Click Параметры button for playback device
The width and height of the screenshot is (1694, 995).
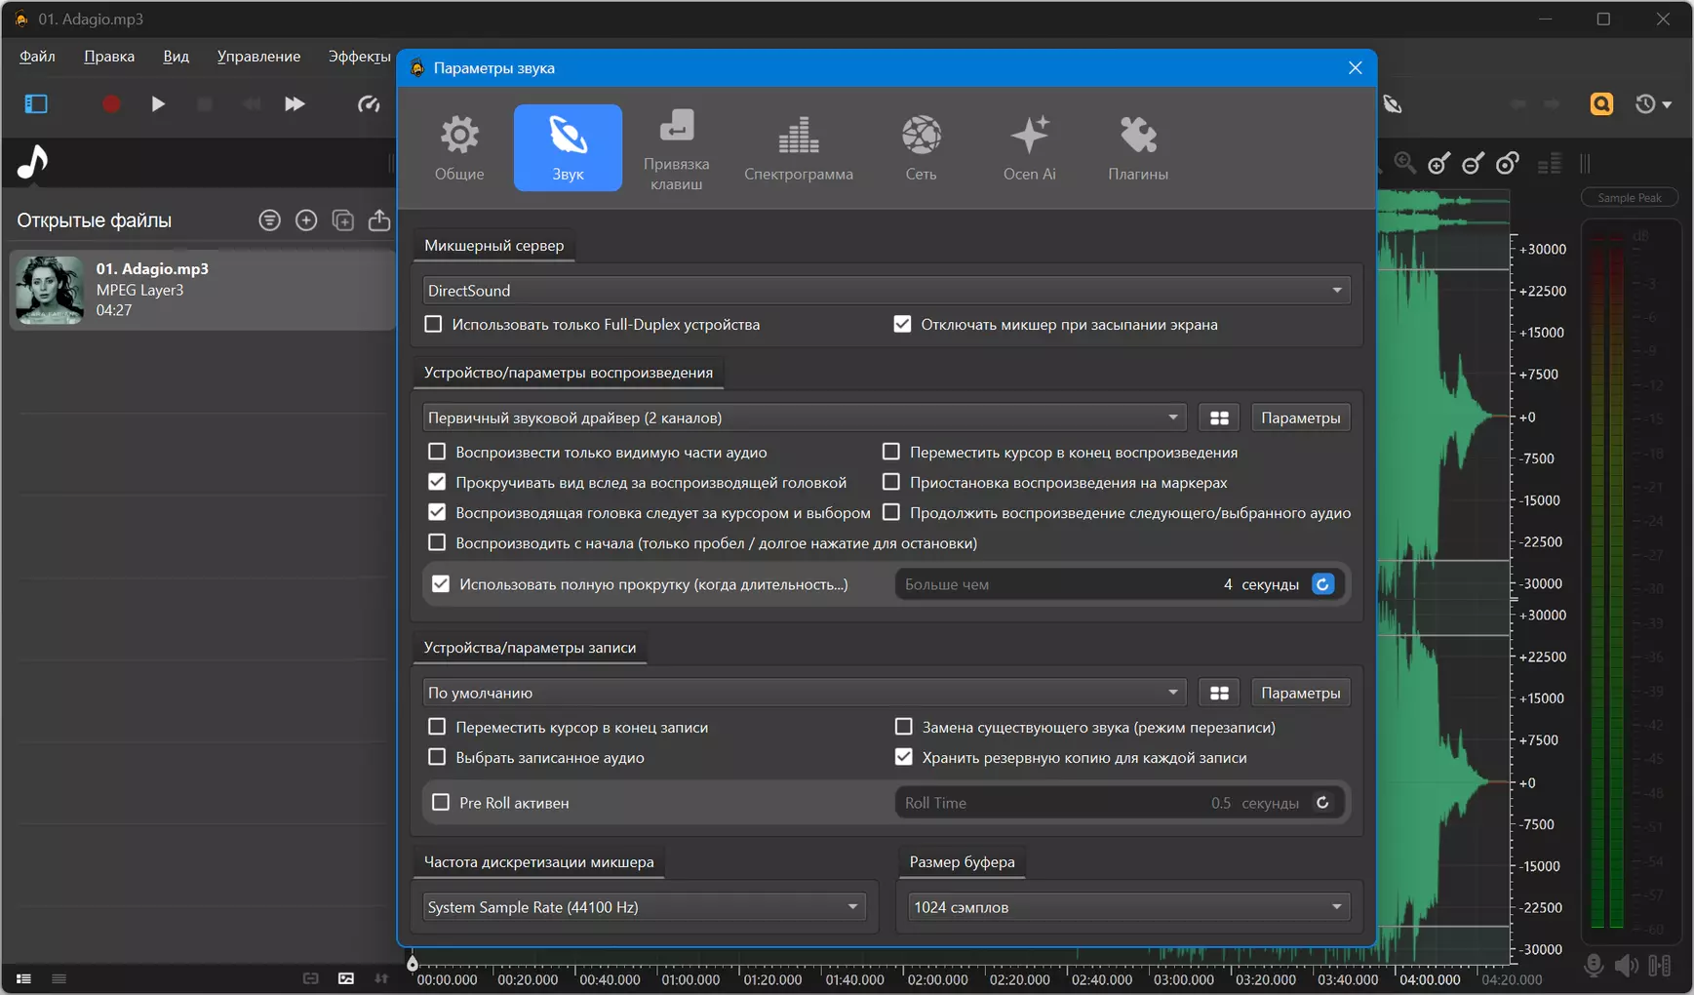point(1300,418)
